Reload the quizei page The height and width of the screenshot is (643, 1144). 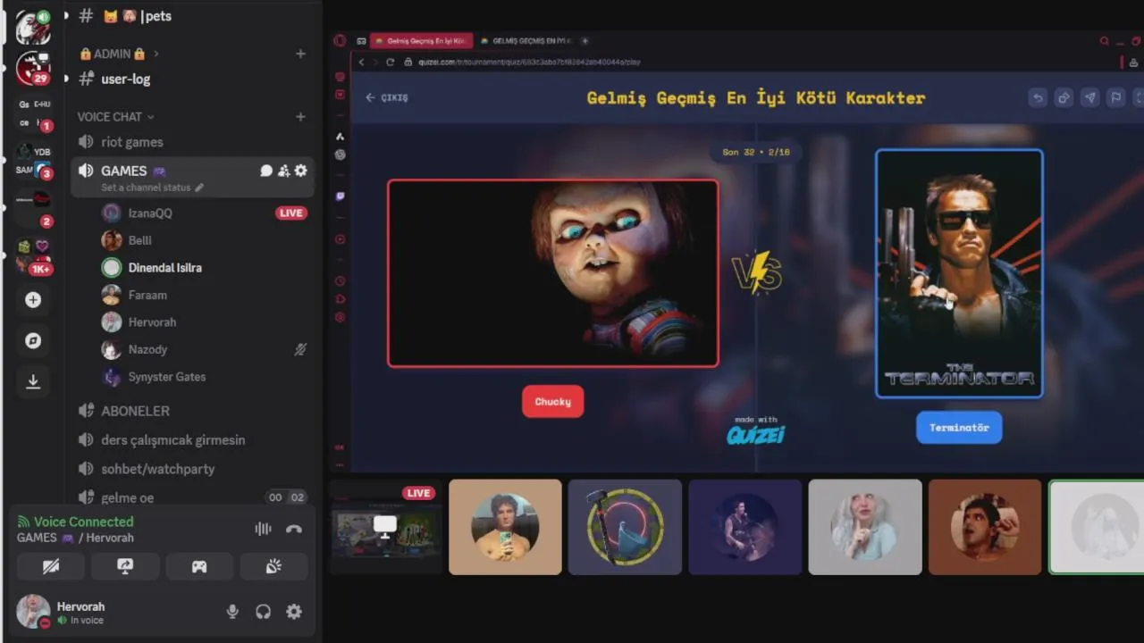(x=390, y=63)
